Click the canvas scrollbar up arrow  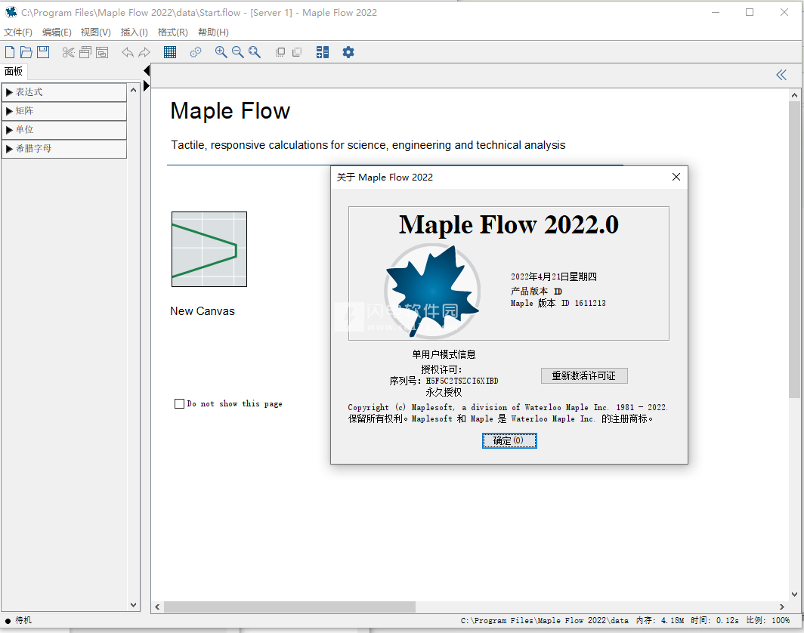(x=794, y=95)
